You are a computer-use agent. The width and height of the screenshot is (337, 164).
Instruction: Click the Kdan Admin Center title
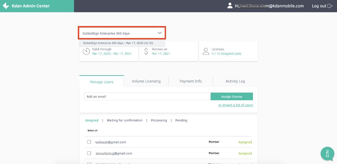point(31,6)
